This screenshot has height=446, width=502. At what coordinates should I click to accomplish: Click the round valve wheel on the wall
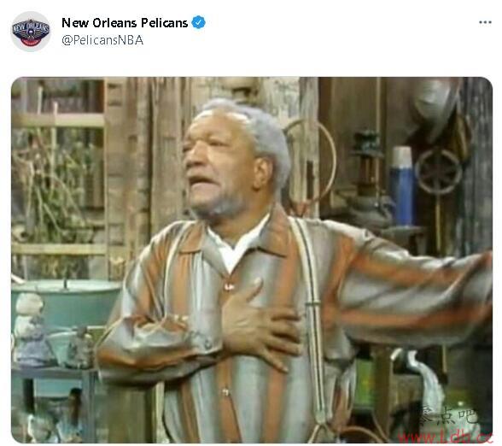pos(439,171)
